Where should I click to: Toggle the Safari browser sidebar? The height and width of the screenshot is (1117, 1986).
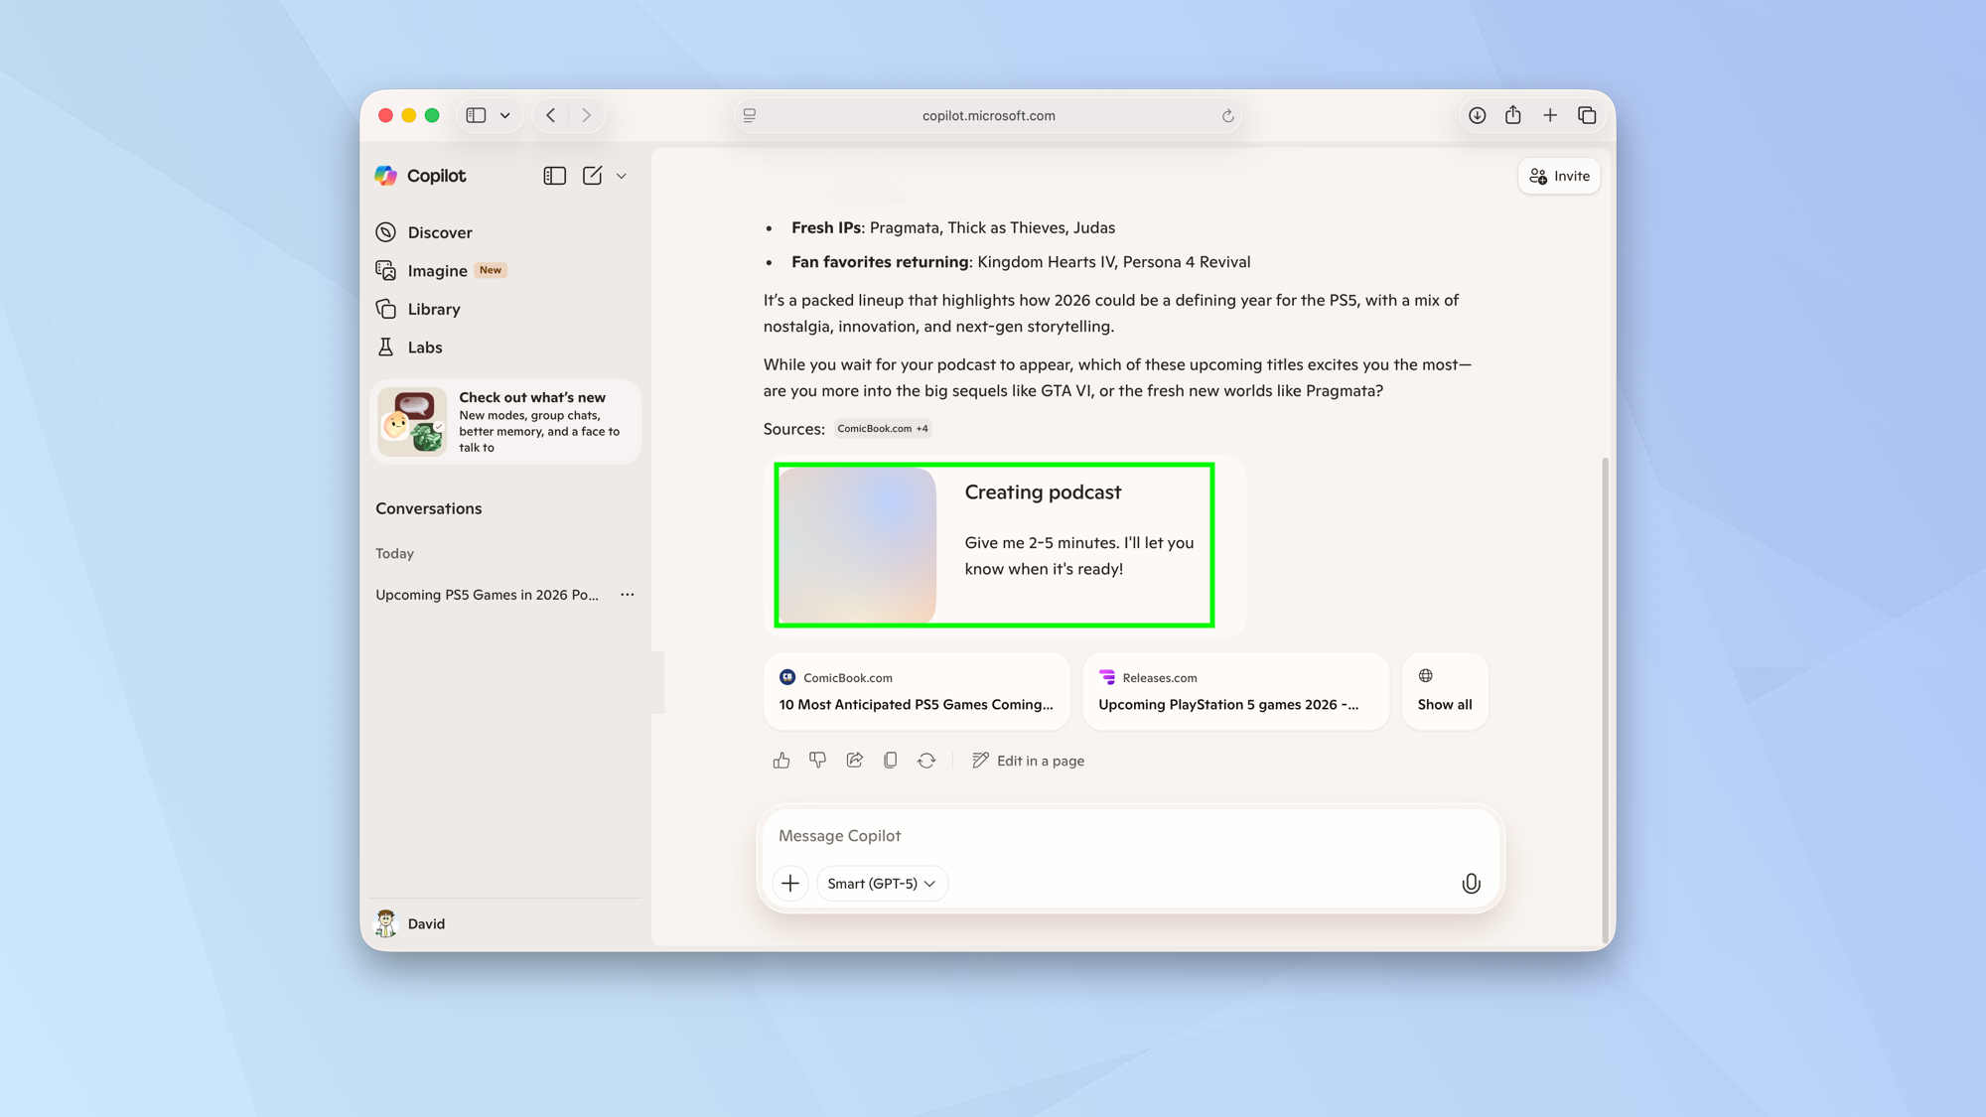click(x=475, y=114)
